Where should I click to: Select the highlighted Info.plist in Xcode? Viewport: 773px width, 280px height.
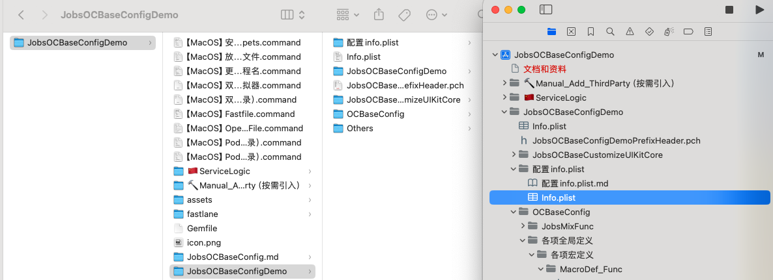[630, 197]
